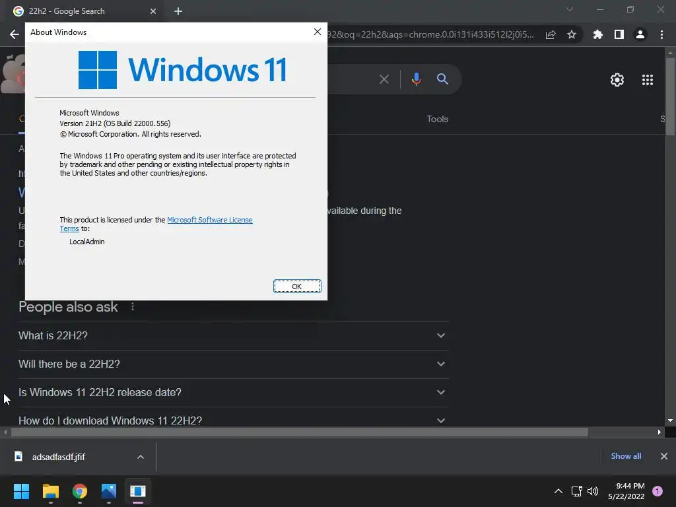676x507 pixels.
Task: Click the Google search magnifier icon
Action: (442, 79)
